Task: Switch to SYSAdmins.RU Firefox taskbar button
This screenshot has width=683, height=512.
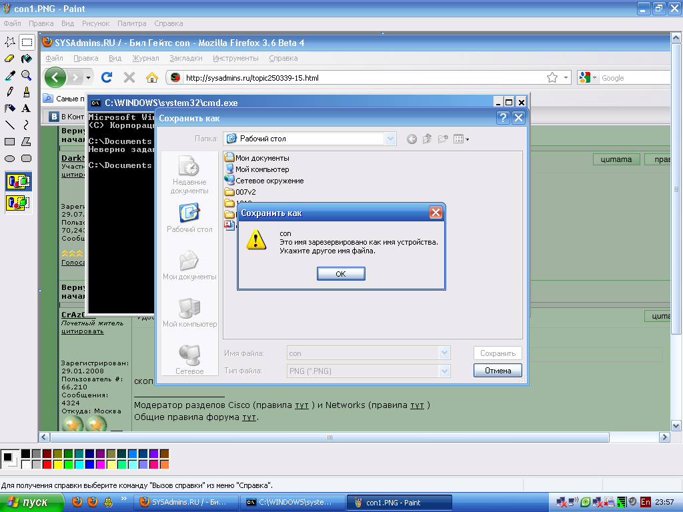Action: [186, 503]
